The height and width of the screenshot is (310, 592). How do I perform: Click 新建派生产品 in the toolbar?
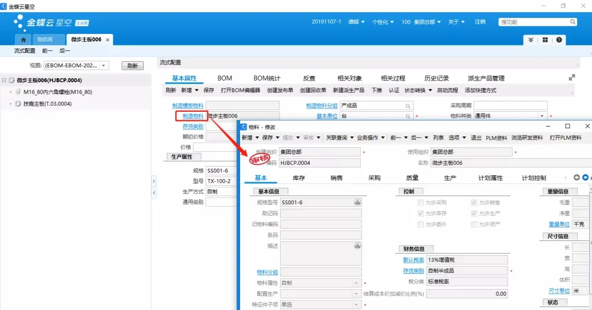point(349,90)
